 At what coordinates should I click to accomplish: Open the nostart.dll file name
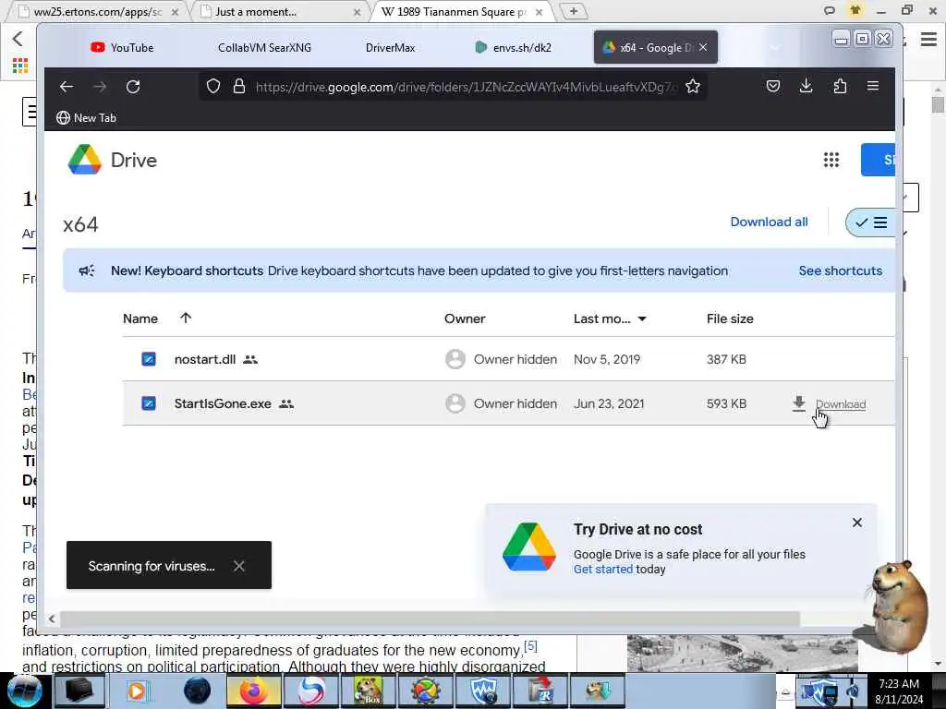coord(204,359)
